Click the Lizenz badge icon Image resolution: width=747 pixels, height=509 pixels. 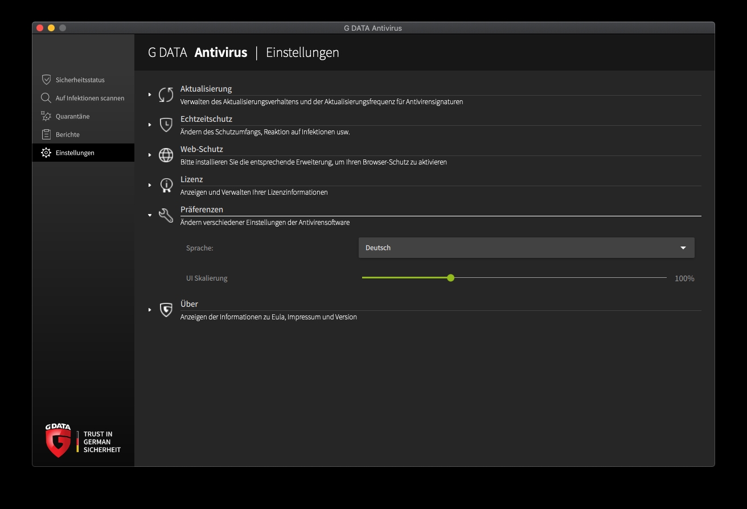pos(166,185)
